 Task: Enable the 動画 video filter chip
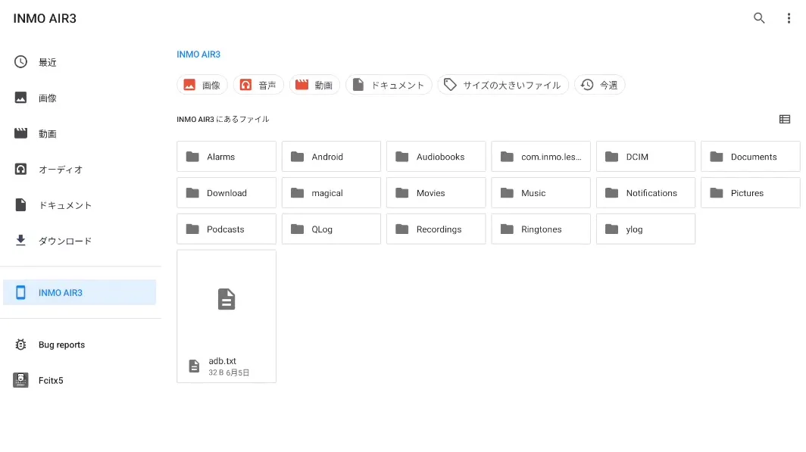tap(314, 85)
